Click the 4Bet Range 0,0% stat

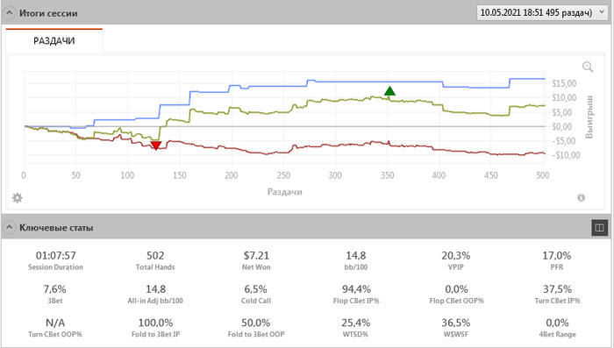tap(557, 328)
